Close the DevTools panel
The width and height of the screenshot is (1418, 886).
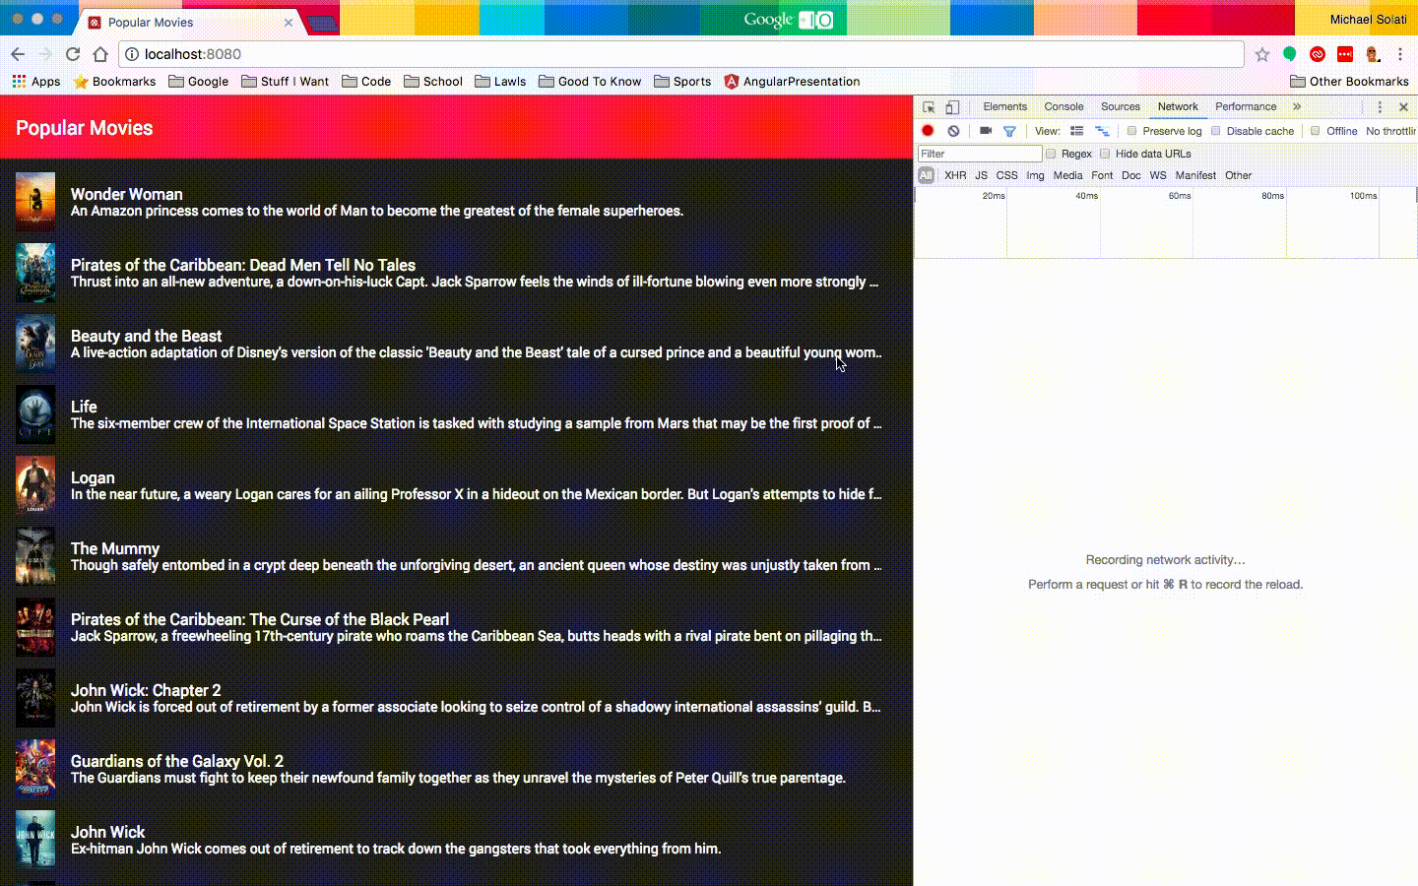(x=1403, y=107)
